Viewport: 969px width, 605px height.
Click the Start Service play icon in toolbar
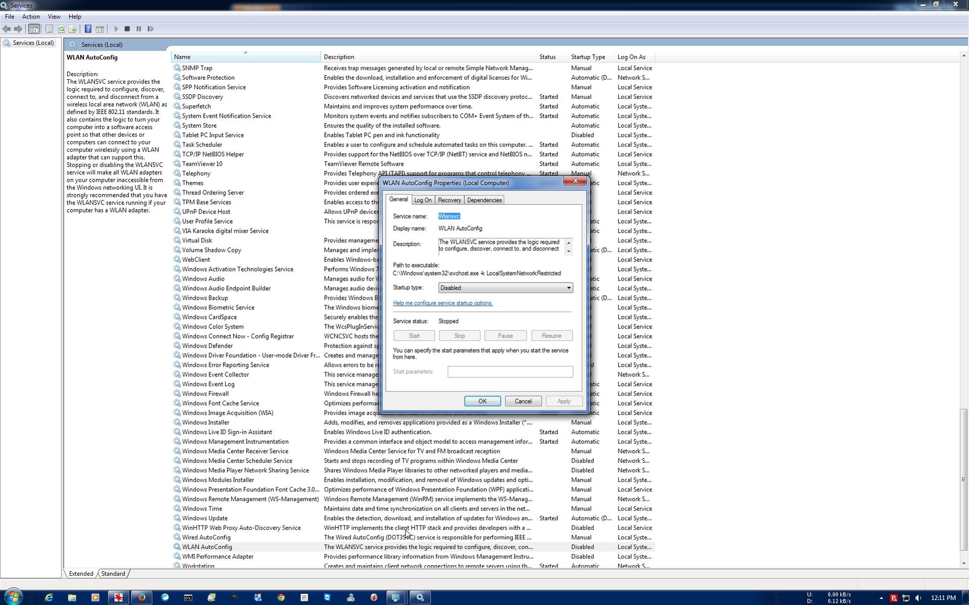pos(116,29)
